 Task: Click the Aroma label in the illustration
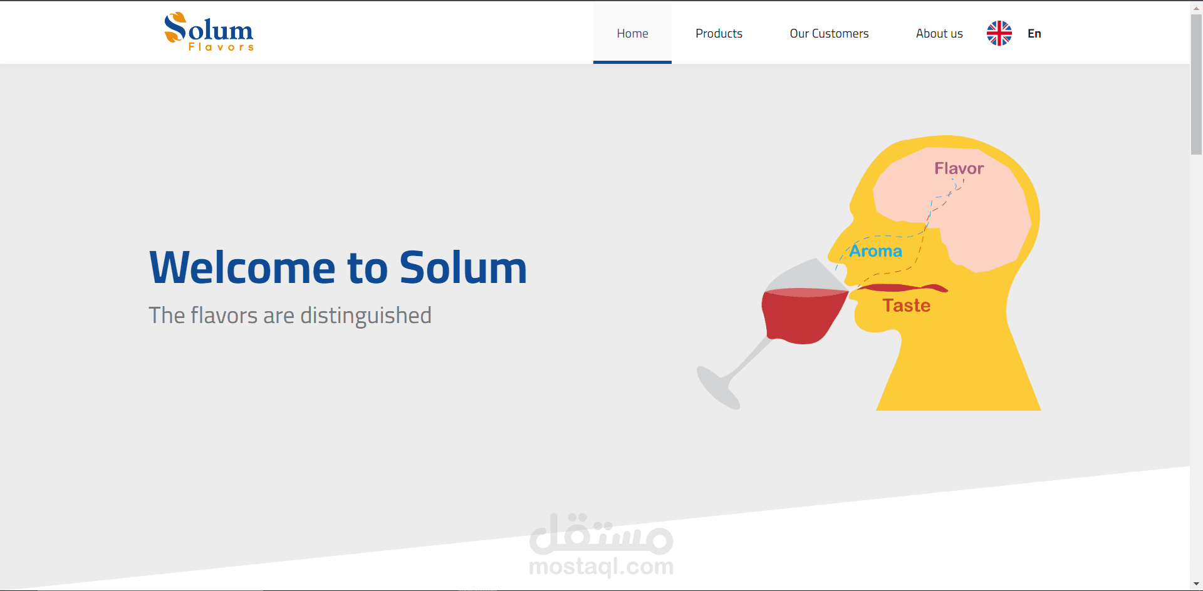(875, 250)
